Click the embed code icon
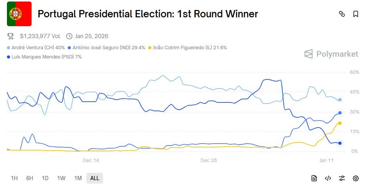 (x=328, y=178)
